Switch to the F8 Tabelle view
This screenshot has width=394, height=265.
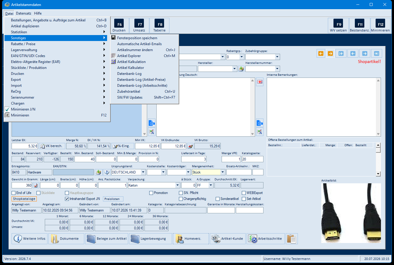pyautogui.click(x=160, y=26)
